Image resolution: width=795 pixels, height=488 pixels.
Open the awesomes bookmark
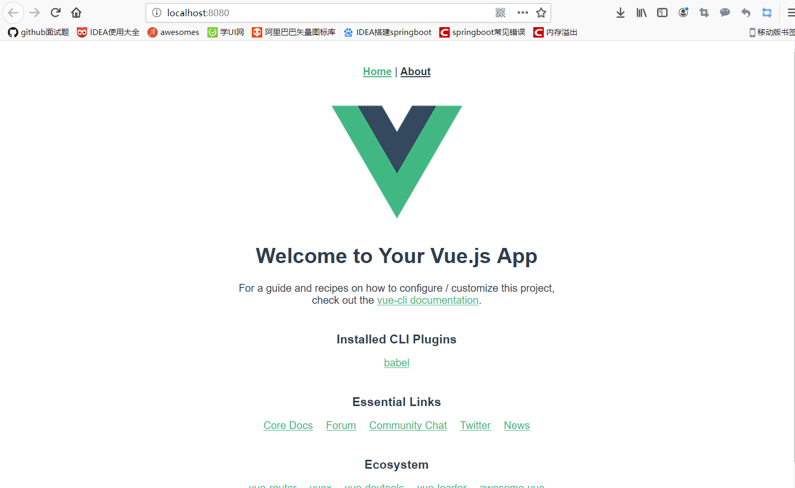[x=173, y=32]
